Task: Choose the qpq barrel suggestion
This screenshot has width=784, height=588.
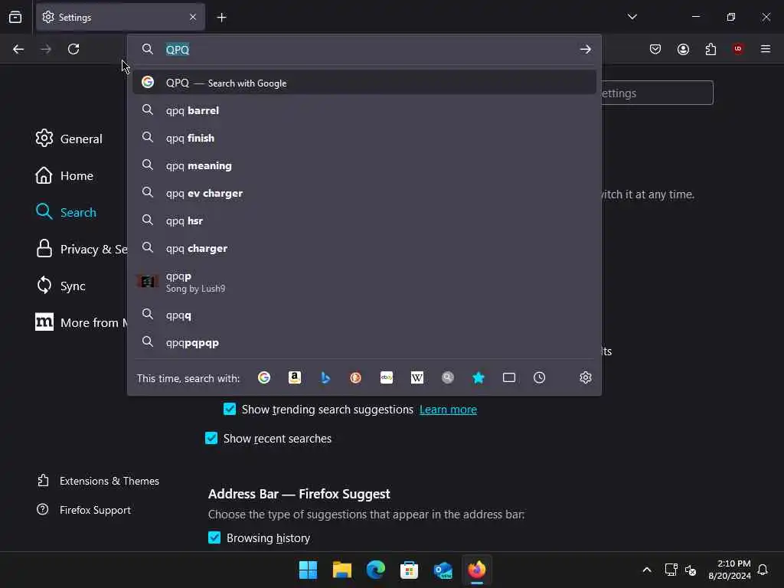Action: coord(364,110)
